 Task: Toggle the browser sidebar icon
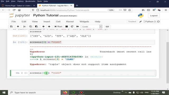pos(148,10)
